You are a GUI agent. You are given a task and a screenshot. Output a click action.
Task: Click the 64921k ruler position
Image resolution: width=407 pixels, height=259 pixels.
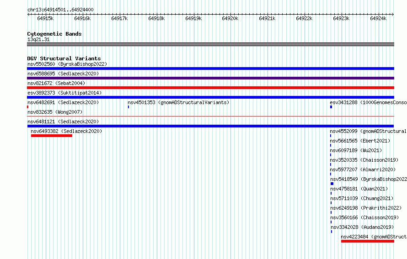[268, 18]
